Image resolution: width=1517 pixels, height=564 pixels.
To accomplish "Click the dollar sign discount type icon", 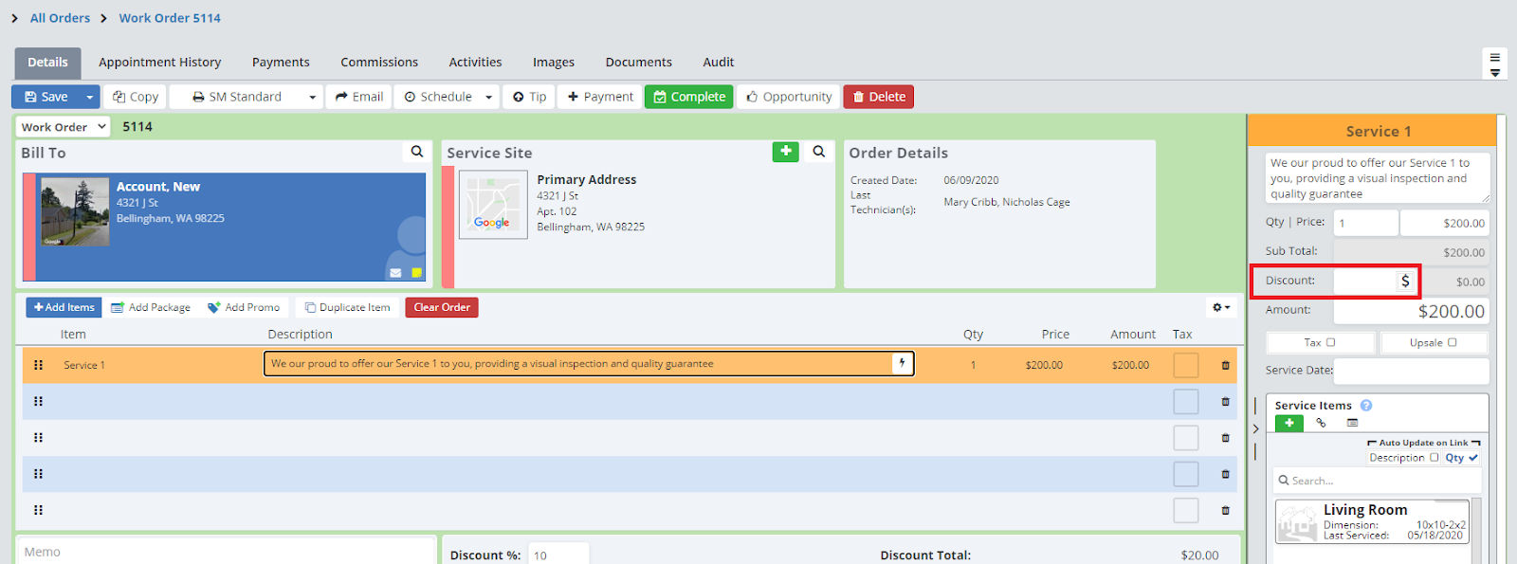I will pos(1405,282).
